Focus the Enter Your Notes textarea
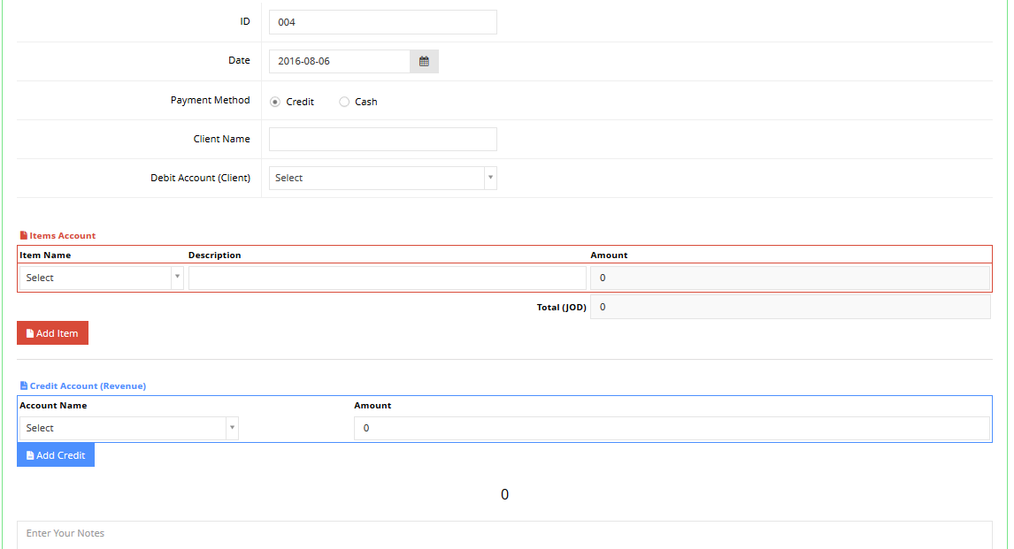The width and height of the screenshot is (1014, 549). [x=504, y=535]
